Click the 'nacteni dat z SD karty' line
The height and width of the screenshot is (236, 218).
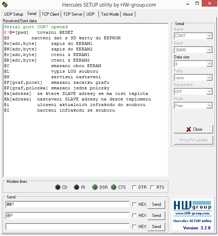tap(62, 38)
